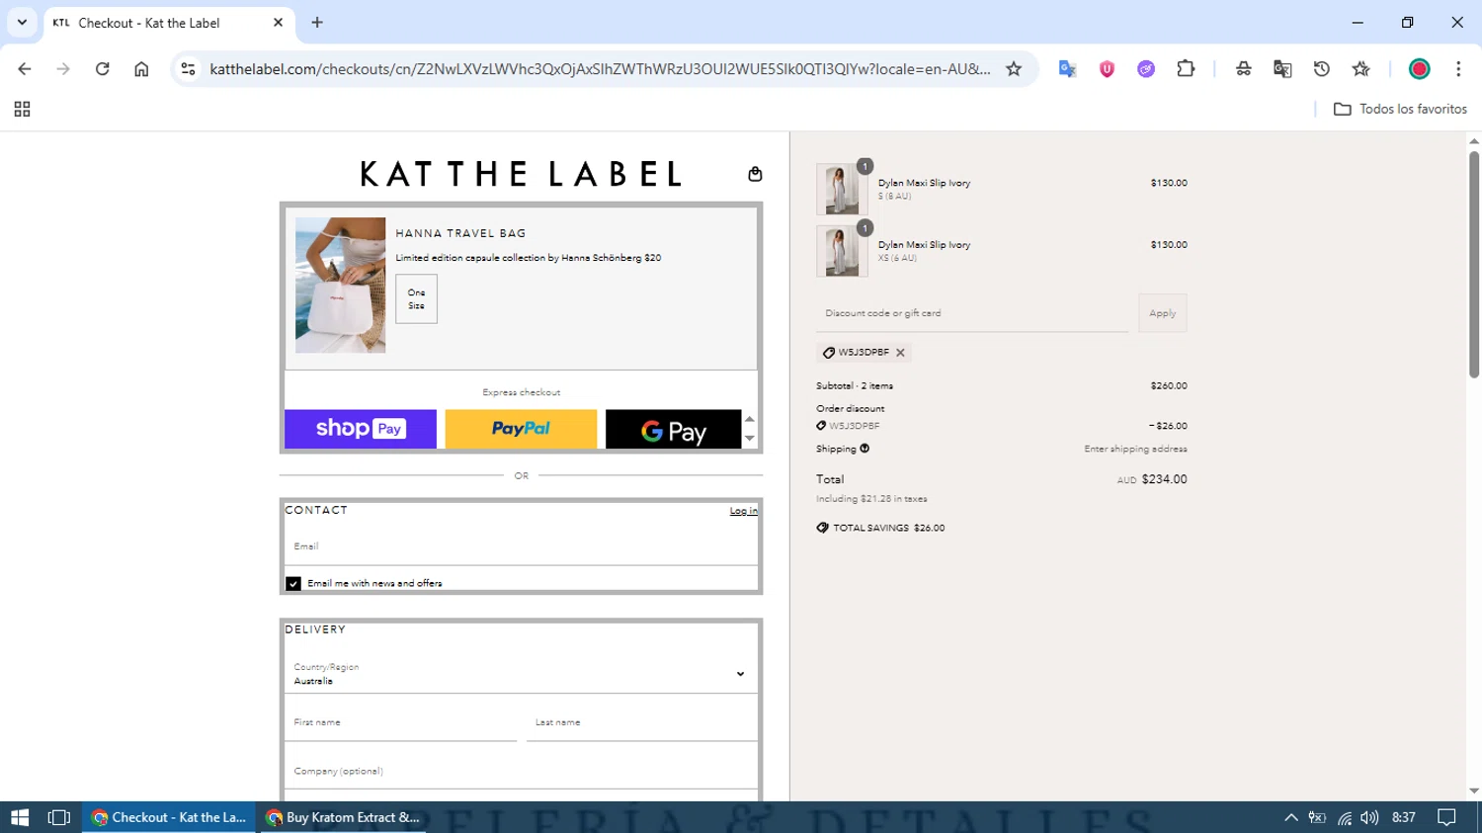
Task: Switch to Checkout - Kat the Label taskbar window
Action: coord(169,817)
